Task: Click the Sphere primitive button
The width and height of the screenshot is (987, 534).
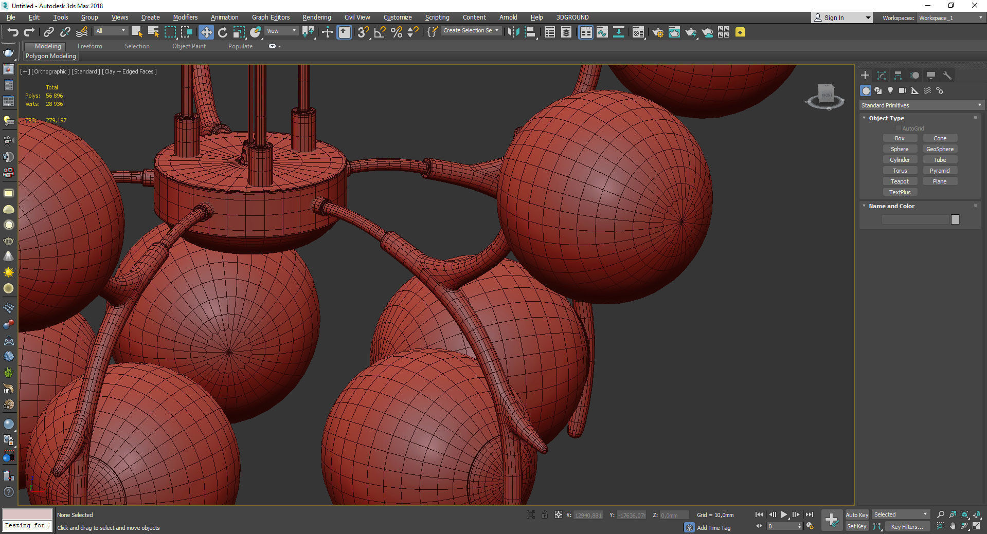Action: point(900,149)
